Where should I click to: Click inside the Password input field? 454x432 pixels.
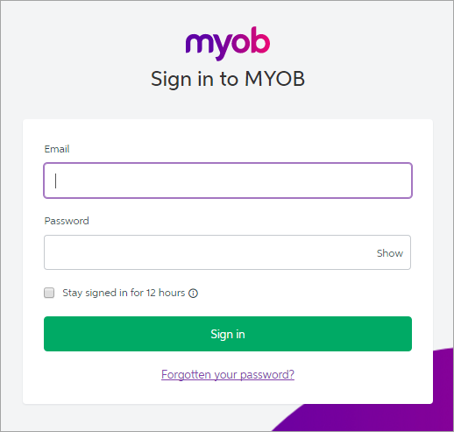click(x=227, y=252)
